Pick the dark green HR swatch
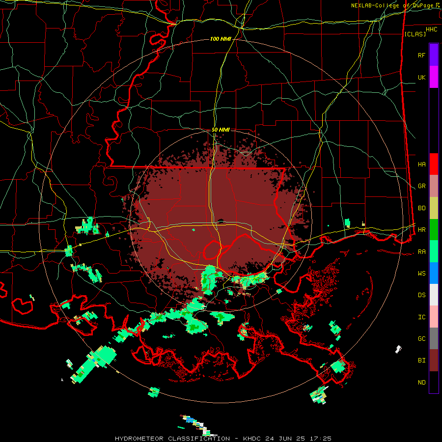Viewport: 442px width, 442px height. 434,230
